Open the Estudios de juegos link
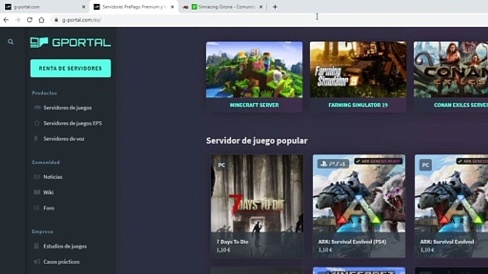 point(65,246)
